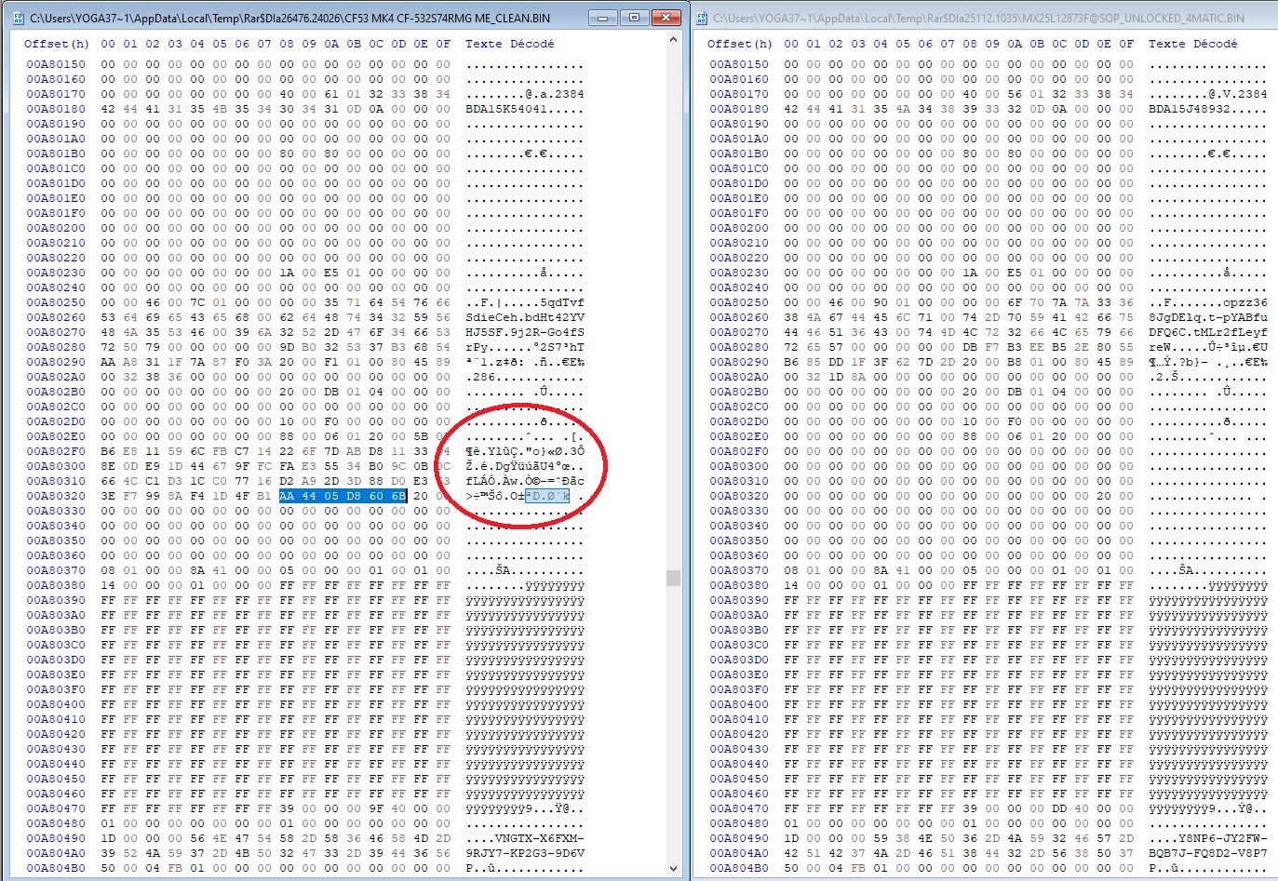Click decoded text 8JgDElq.t-pYABfu in the right window
Screen dimensions: 1278x881
1208,317
